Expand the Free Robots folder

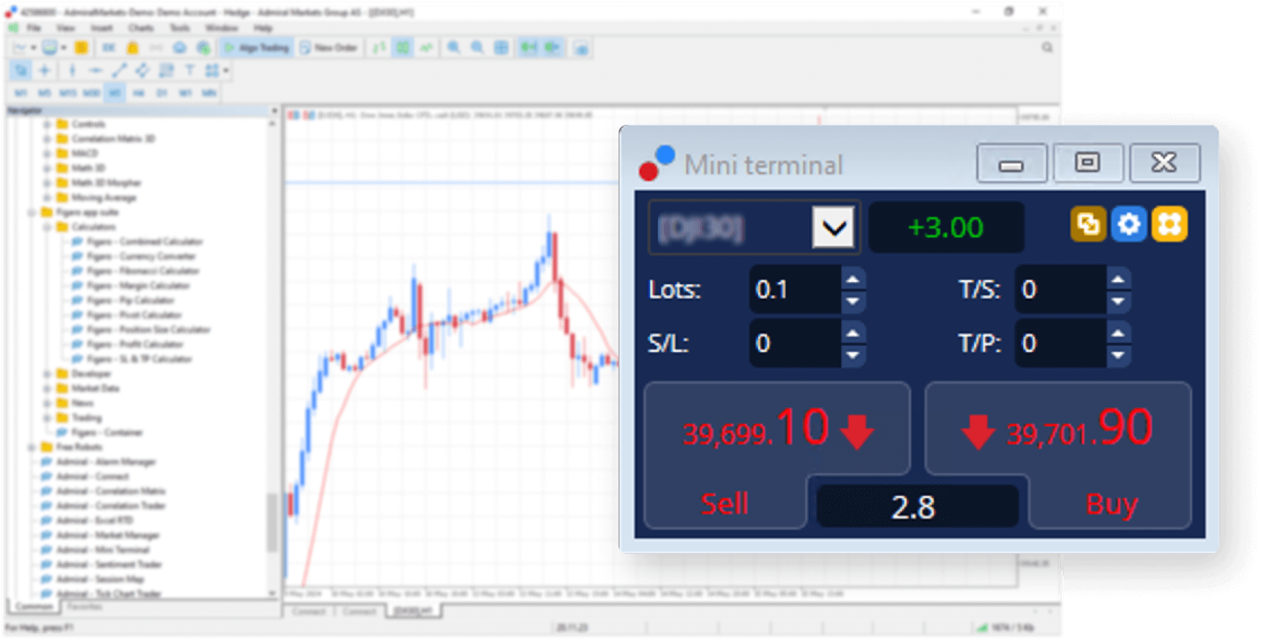click(32, 447)
